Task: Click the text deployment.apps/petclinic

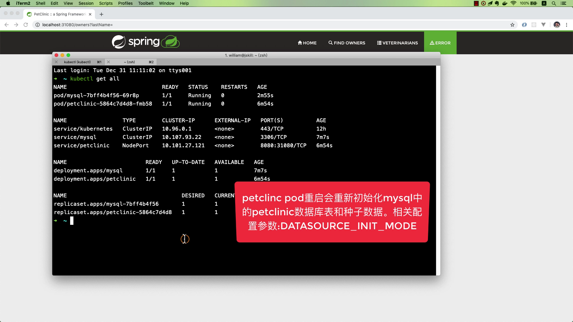Action: 95,179
